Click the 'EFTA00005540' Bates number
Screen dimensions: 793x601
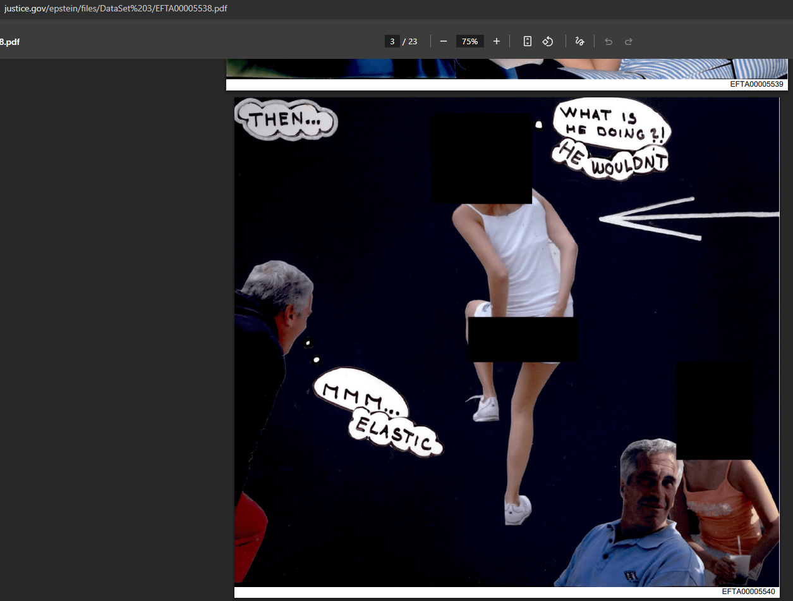748,592
